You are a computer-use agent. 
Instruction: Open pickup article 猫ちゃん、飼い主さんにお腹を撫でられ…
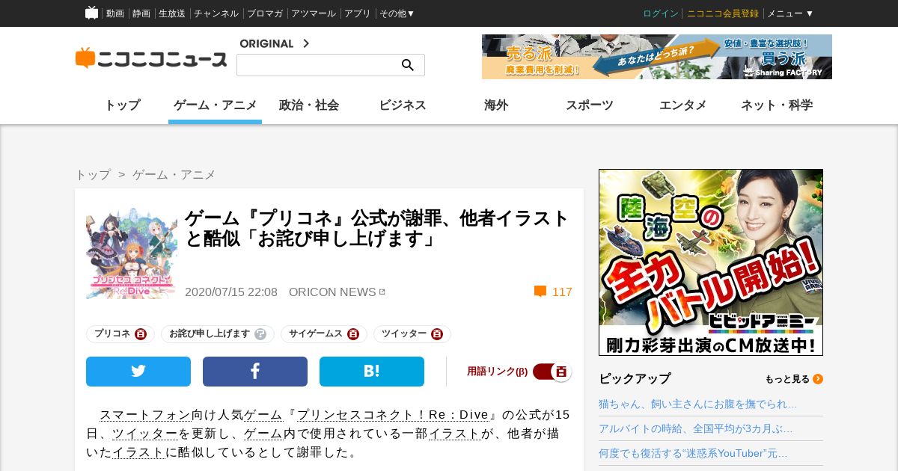698,404
